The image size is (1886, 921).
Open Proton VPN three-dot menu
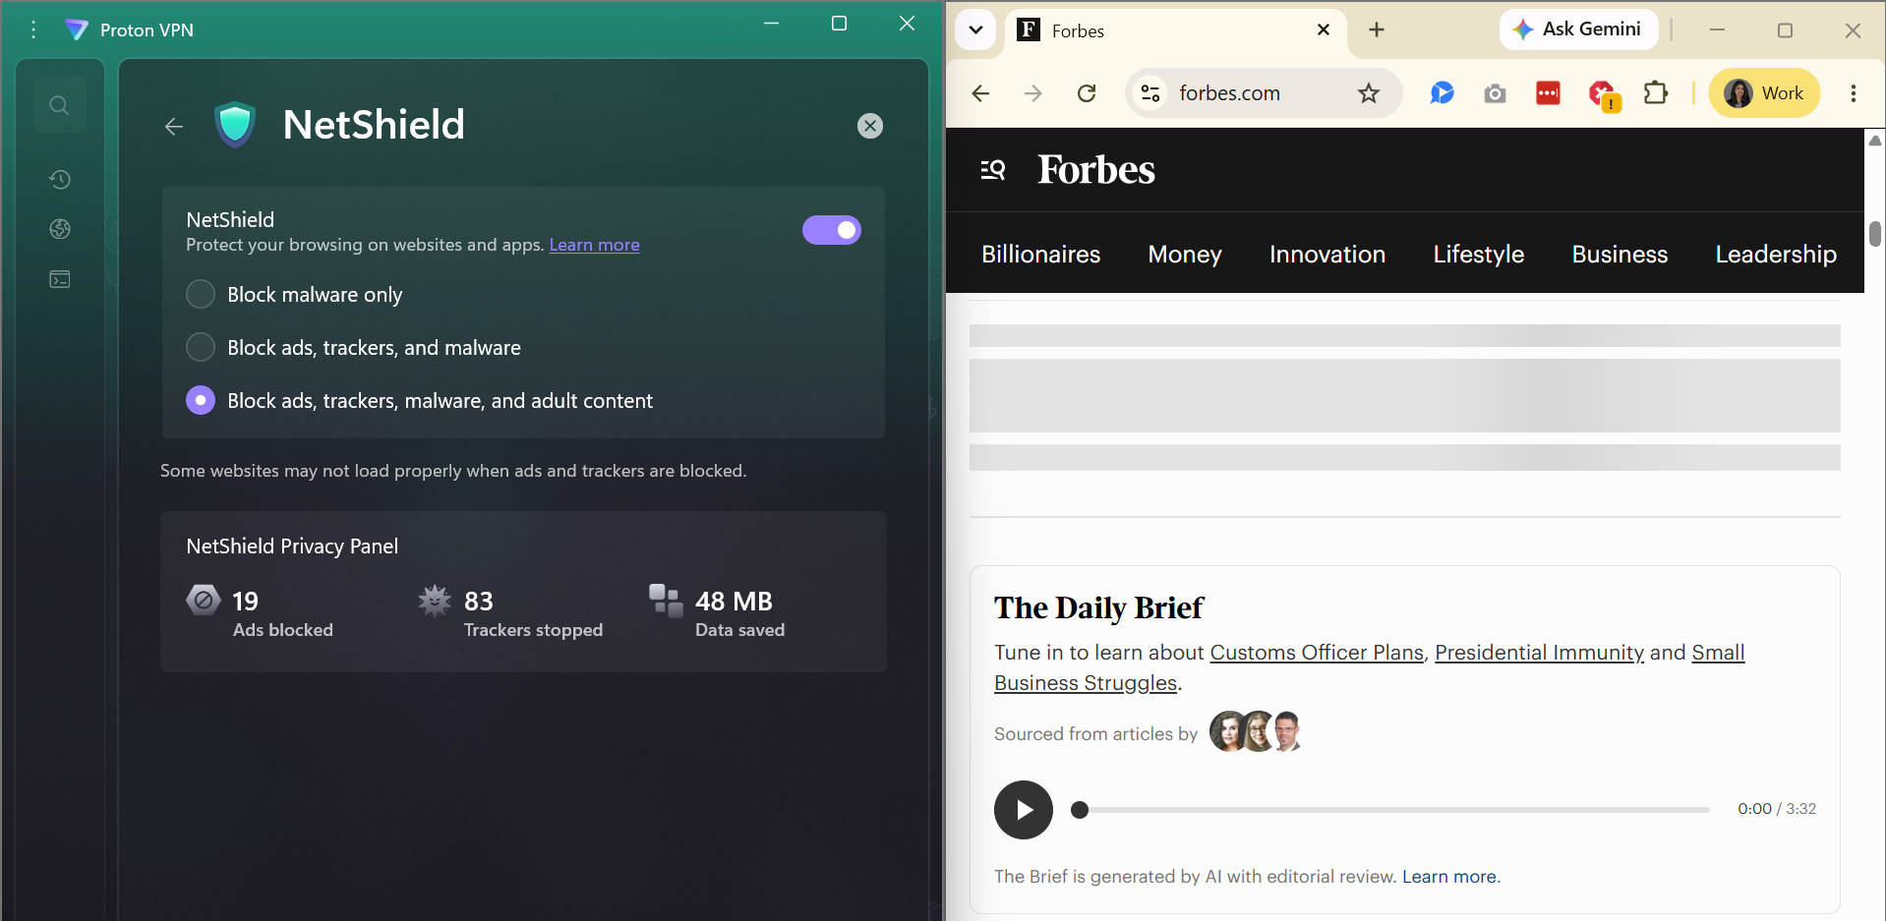point(33,29)
